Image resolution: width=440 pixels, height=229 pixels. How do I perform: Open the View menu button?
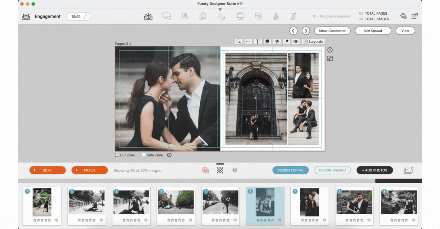coord(405,31)
